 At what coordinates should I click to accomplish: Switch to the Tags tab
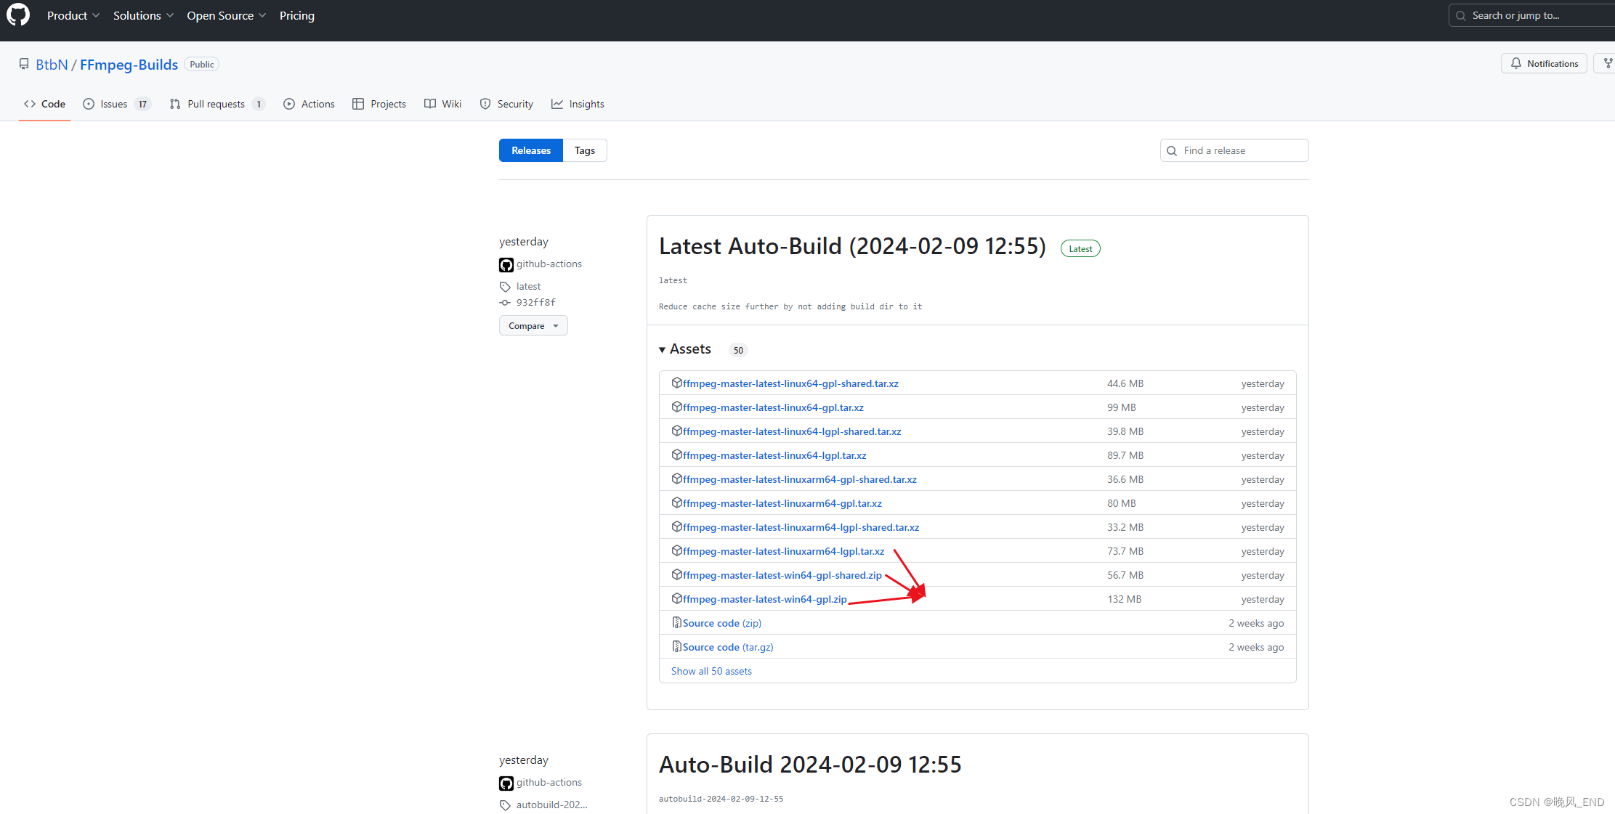pos(584,150)
